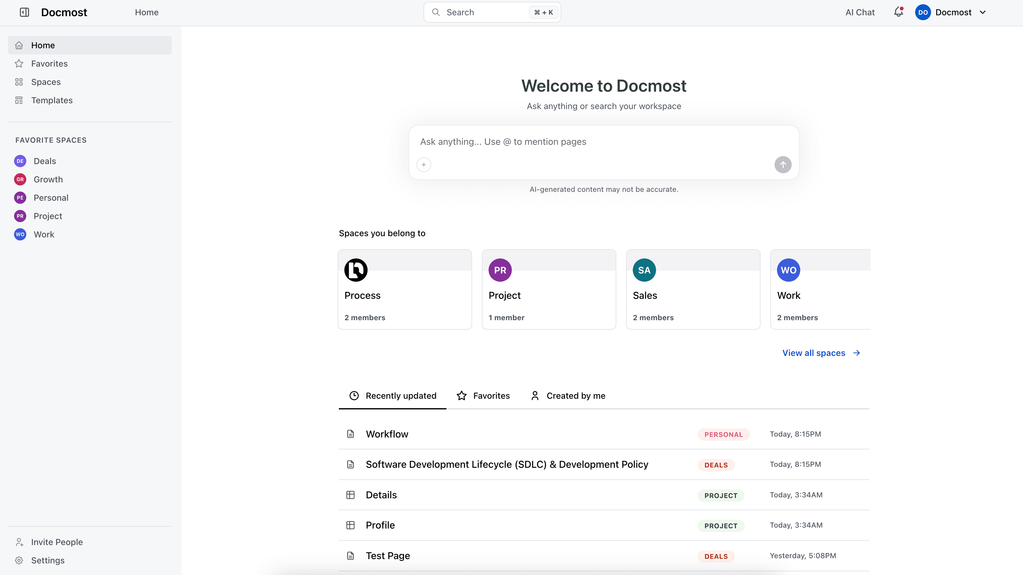This screenshot has width=1023, height=575.
Task: Switch to Favorites tab
Action: coord(484,396)
